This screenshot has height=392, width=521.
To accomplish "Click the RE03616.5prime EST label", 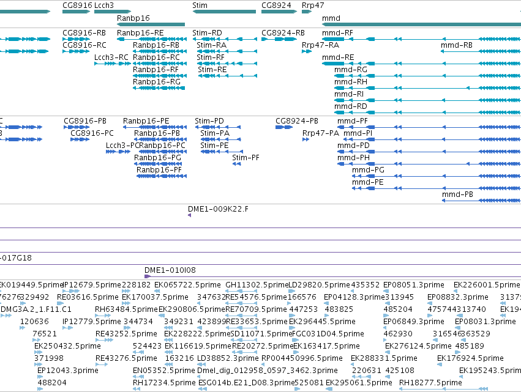I will [88, 297].
